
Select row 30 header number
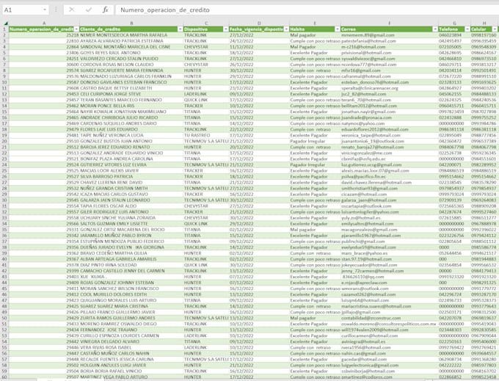point(4,200)
